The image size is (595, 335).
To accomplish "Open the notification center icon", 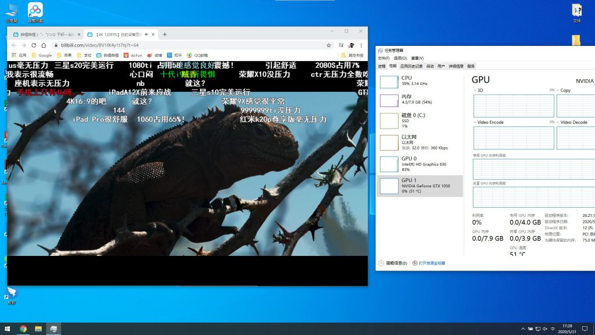I will click(585, 329).
